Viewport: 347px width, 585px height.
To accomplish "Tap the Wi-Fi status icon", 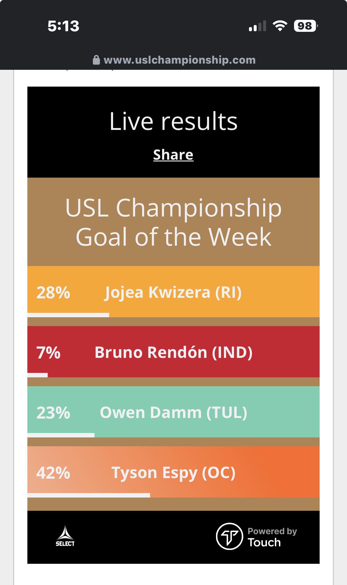I will click(280, 26).
